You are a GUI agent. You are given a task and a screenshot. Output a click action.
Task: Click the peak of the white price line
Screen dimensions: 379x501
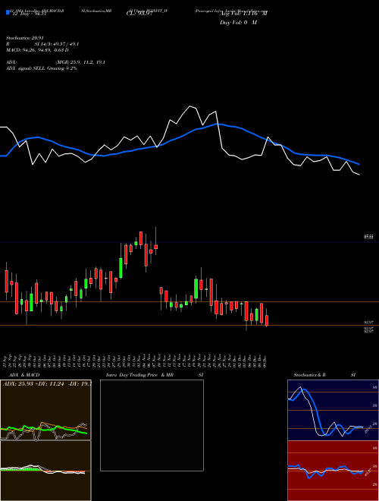190,106
